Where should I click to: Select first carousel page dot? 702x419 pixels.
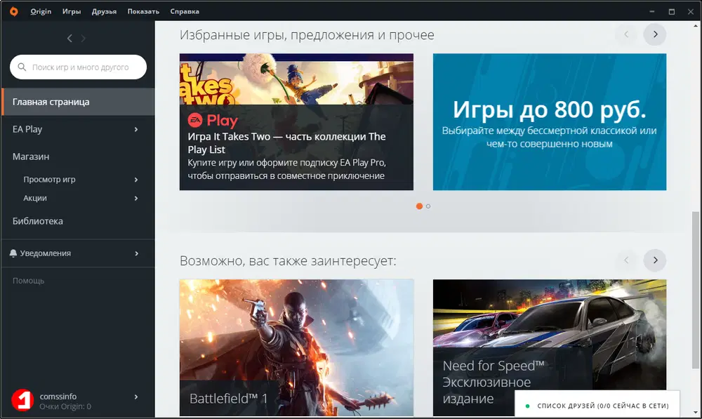(419, 206)
